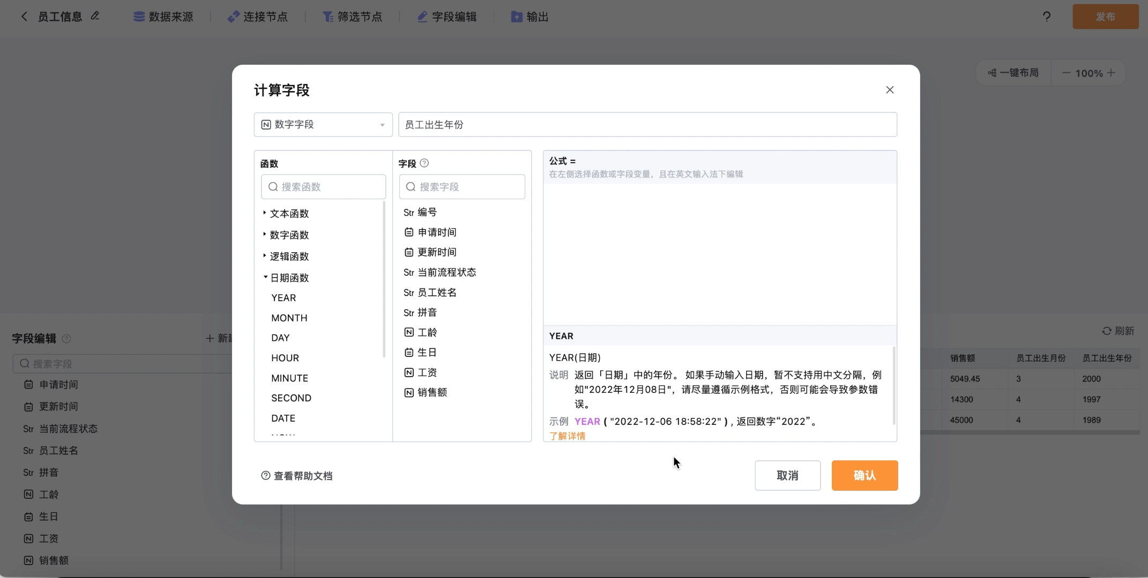The image size is (1148, 578).
Task: Select the DATE function
Action: [x=283, y=419]
